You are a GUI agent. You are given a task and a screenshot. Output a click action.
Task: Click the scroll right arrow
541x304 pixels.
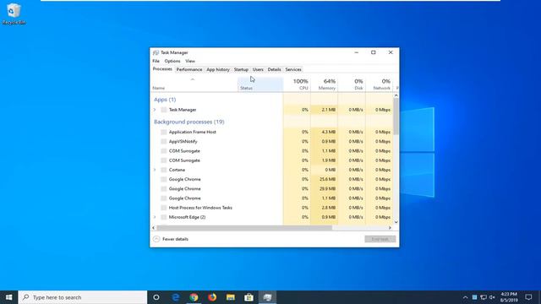point(390,228)
